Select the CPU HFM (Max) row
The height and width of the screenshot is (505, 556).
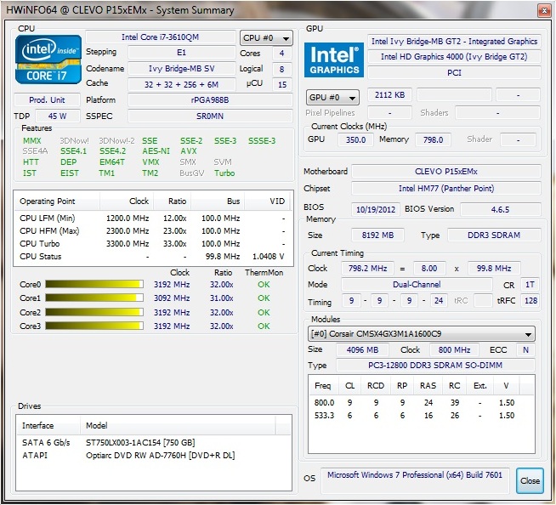tap(153, 231)
